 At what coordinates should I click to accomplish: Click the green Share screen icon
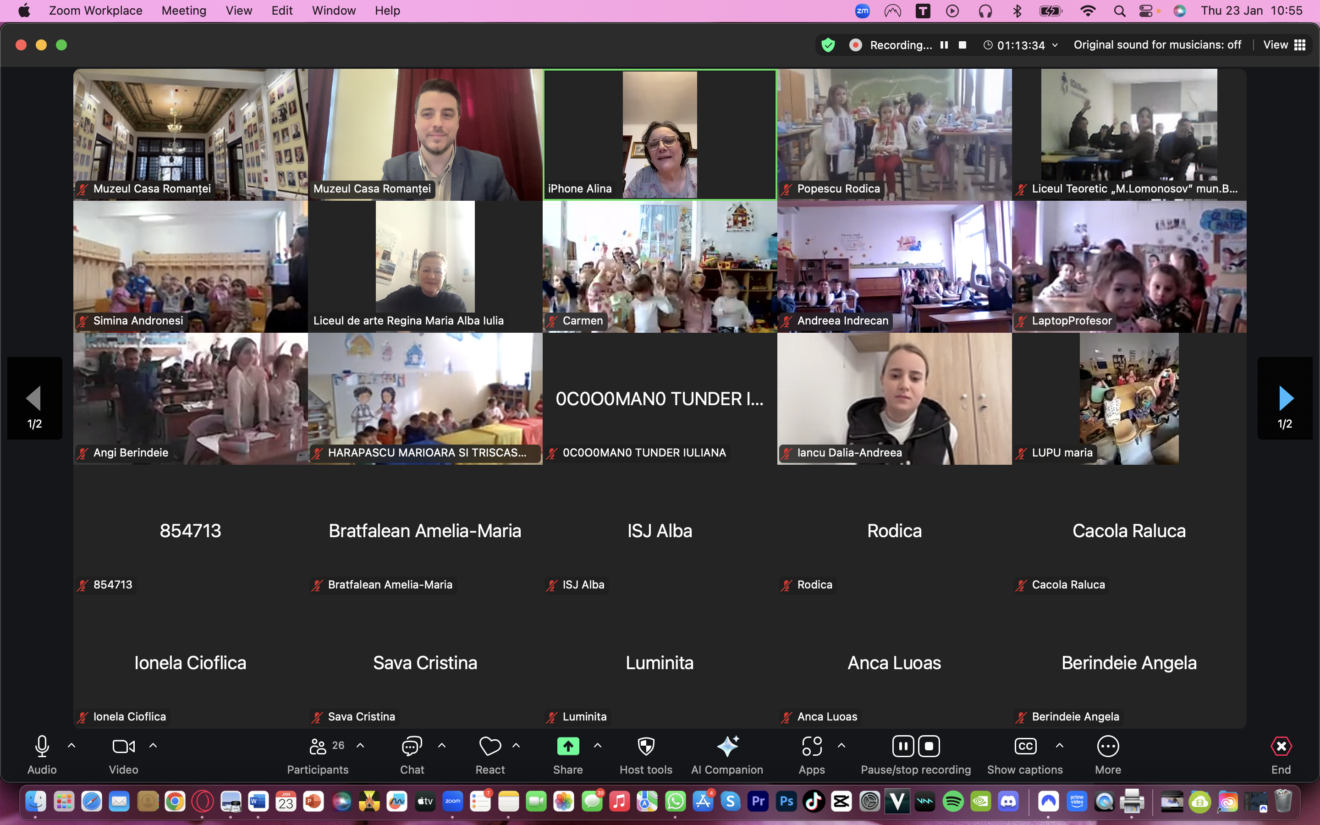tap(568, 747)
